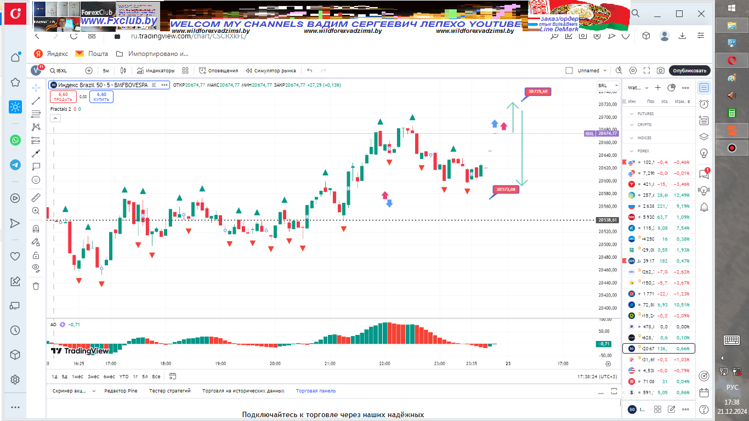Start the Симулятор рынка replay
This screenshot has width=749, height=421.
tap(271, 71)
